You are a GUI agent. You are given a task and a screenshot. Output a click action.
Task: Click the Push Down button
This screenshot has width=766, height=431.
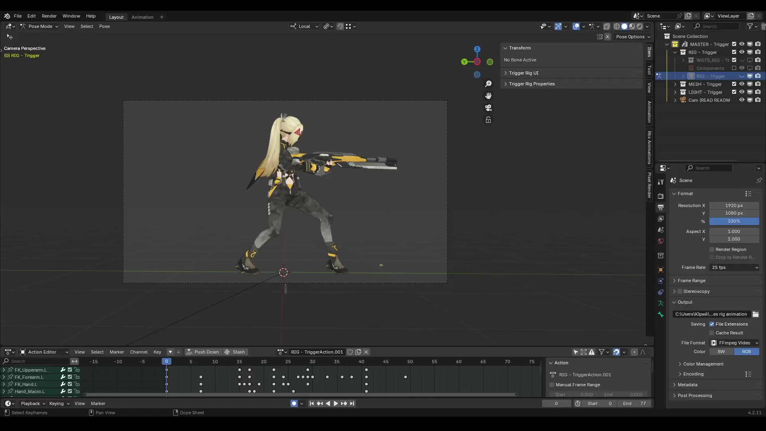203,352
